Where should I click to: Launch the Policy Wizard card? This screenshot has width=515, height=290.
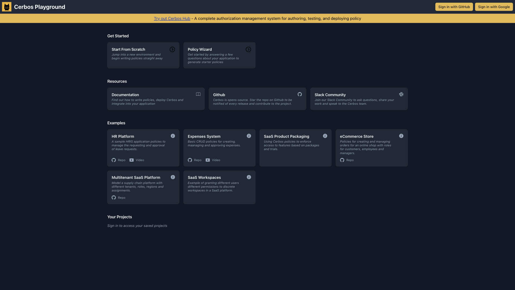219,55
